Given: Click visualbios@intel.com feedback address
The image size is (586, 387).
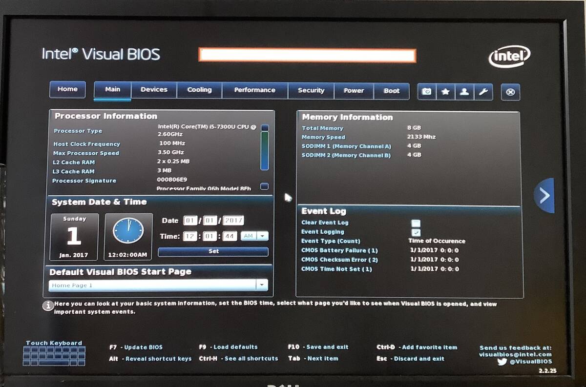Looking at the screenshot, I should point(515,355).
